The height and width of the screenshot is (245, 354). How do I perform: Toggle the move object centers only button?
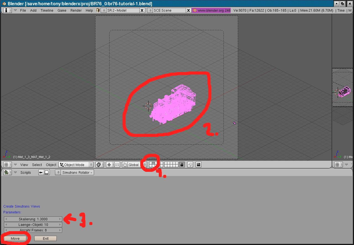pyautogui.click(x=117, y=165)
